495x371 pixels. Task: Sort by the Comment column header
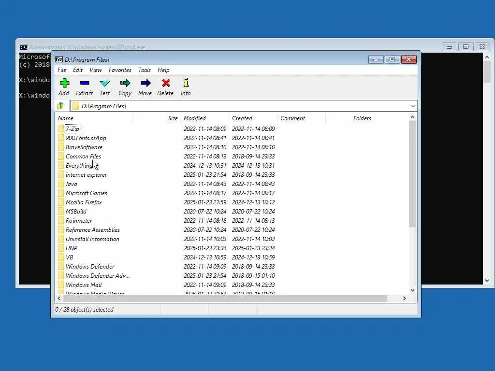(302, 118)
